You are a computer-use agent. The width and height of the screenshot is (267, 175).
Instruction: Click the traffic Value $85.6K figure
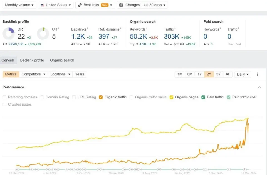point(179,44)
